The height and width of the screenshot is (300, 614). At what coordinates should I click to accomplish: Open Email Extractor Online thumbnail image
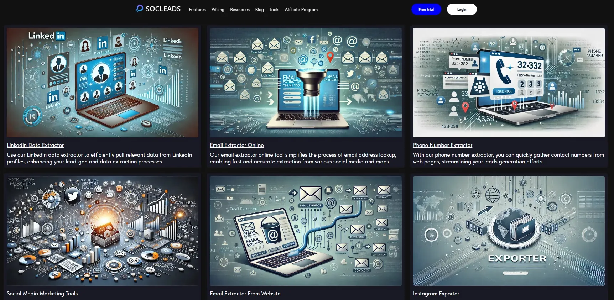point(306,83)
